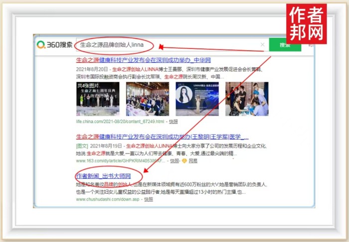349x242 pixels.
Task: Click the 网易 source link
Action: point(193,161)
